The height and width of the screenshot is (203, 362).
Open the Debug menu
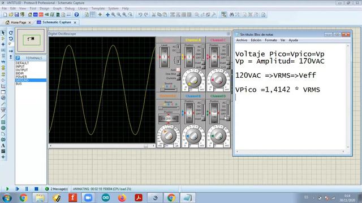tap(70, 8)
